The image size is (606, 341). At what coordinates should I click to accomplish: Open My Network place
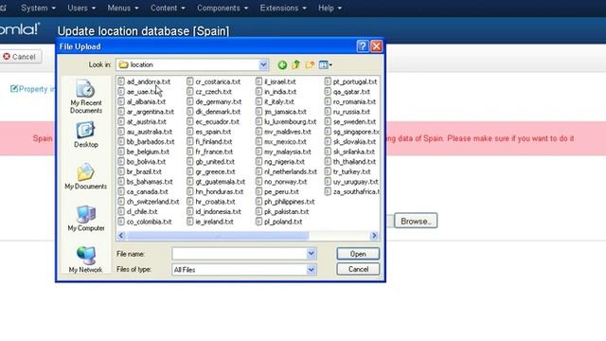coord(86,260)
